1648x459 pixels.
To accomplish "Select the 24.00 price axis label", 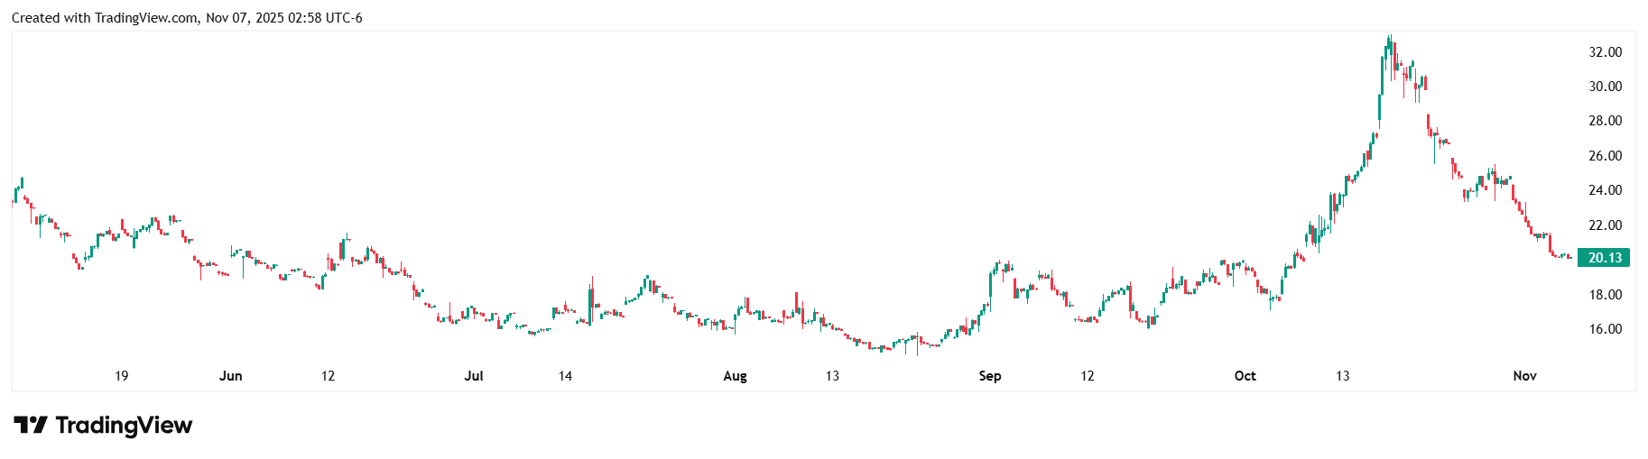I will pyautogui.click(x=1605, y=190).
